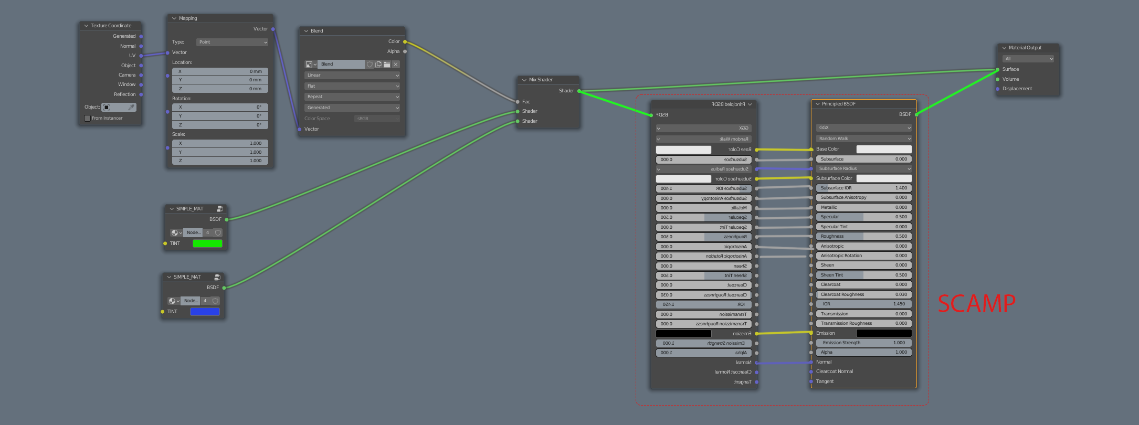This screenshot has height=425, width=1139.
Task: Click Base Color swatch in orange-outlined Principled BSDF
Action: tap(884, 149)
